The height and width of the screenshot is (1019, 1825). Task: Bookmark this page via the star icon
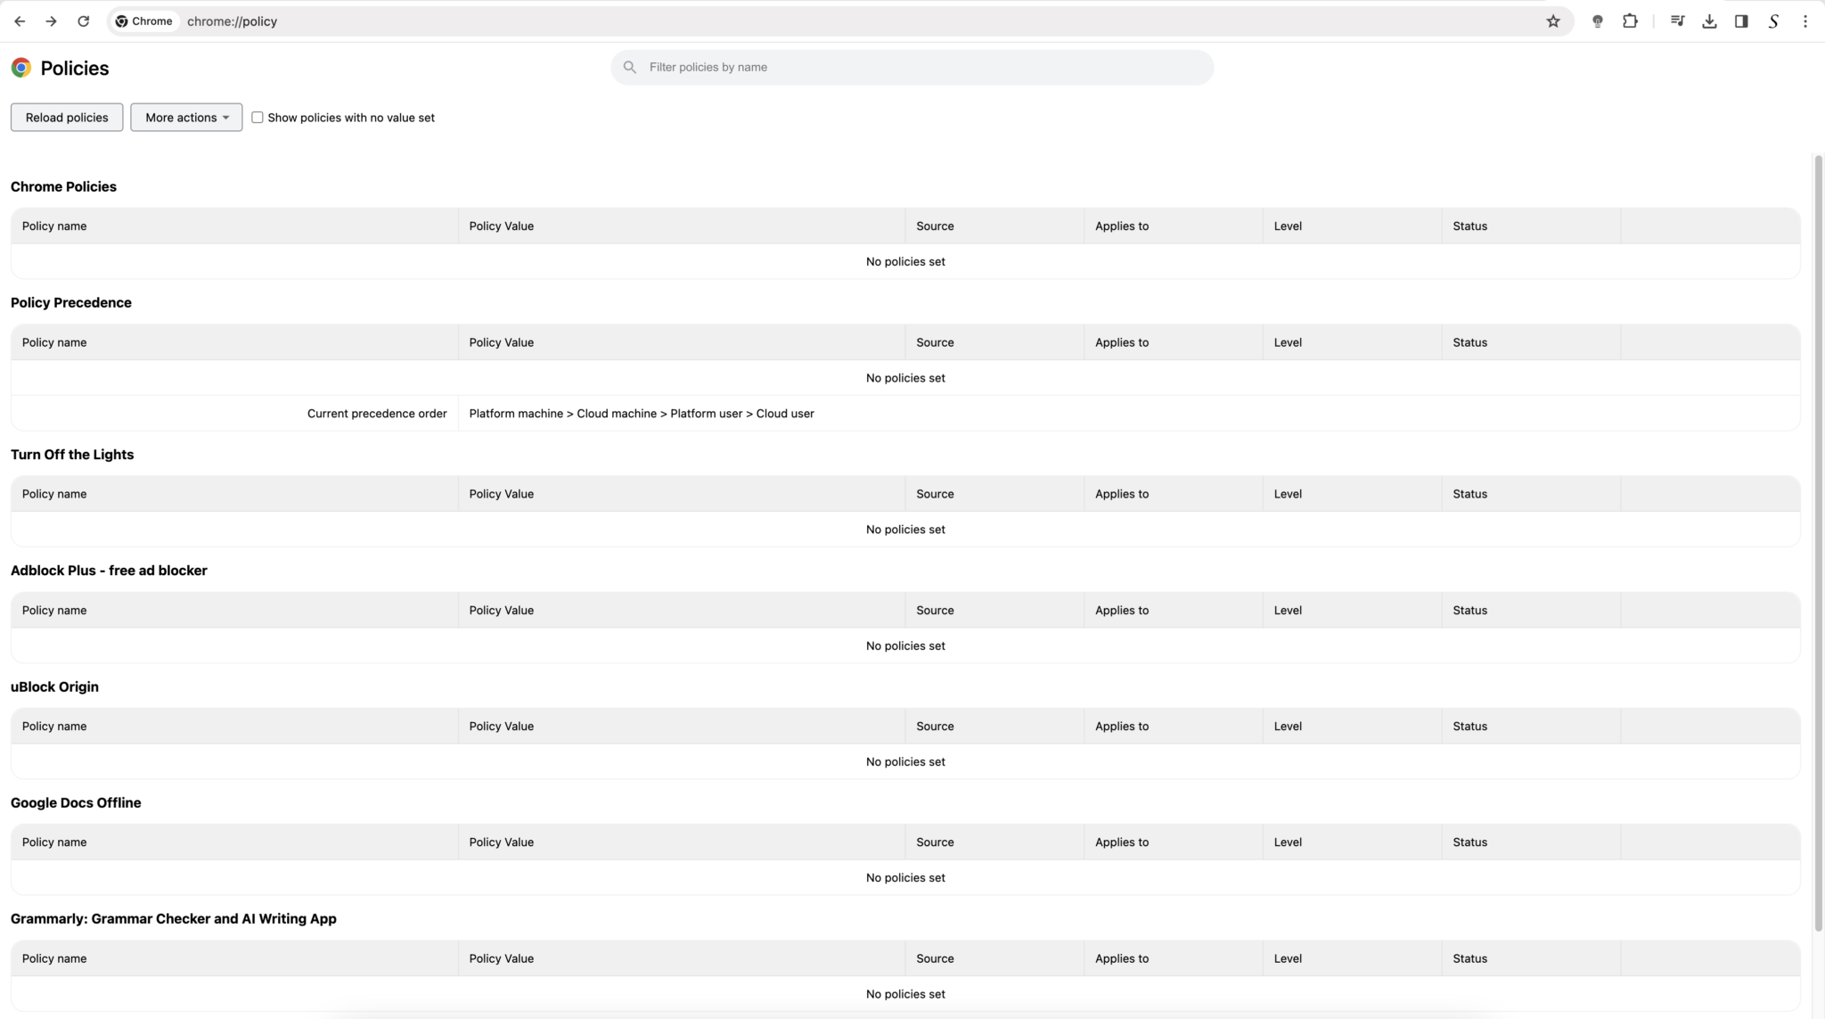1554,21
